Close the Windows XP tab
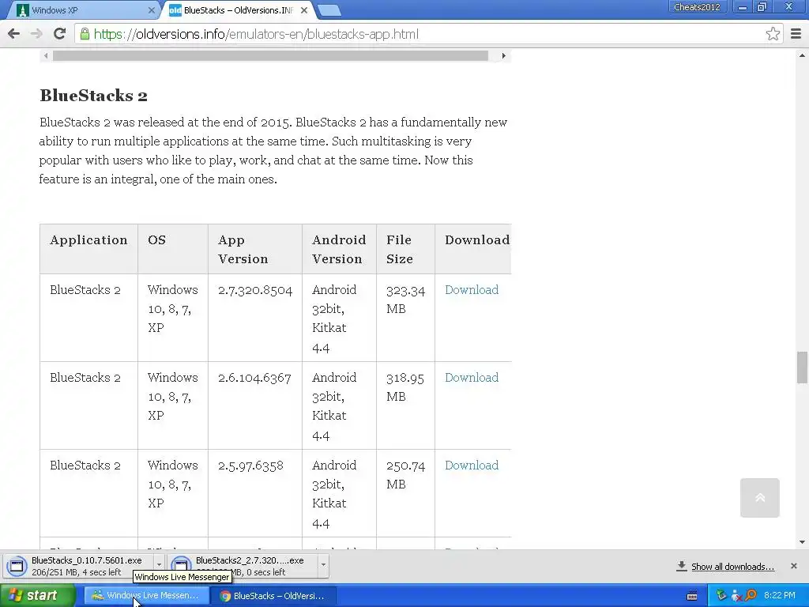The image size is (809, 607). pos(151,10)
